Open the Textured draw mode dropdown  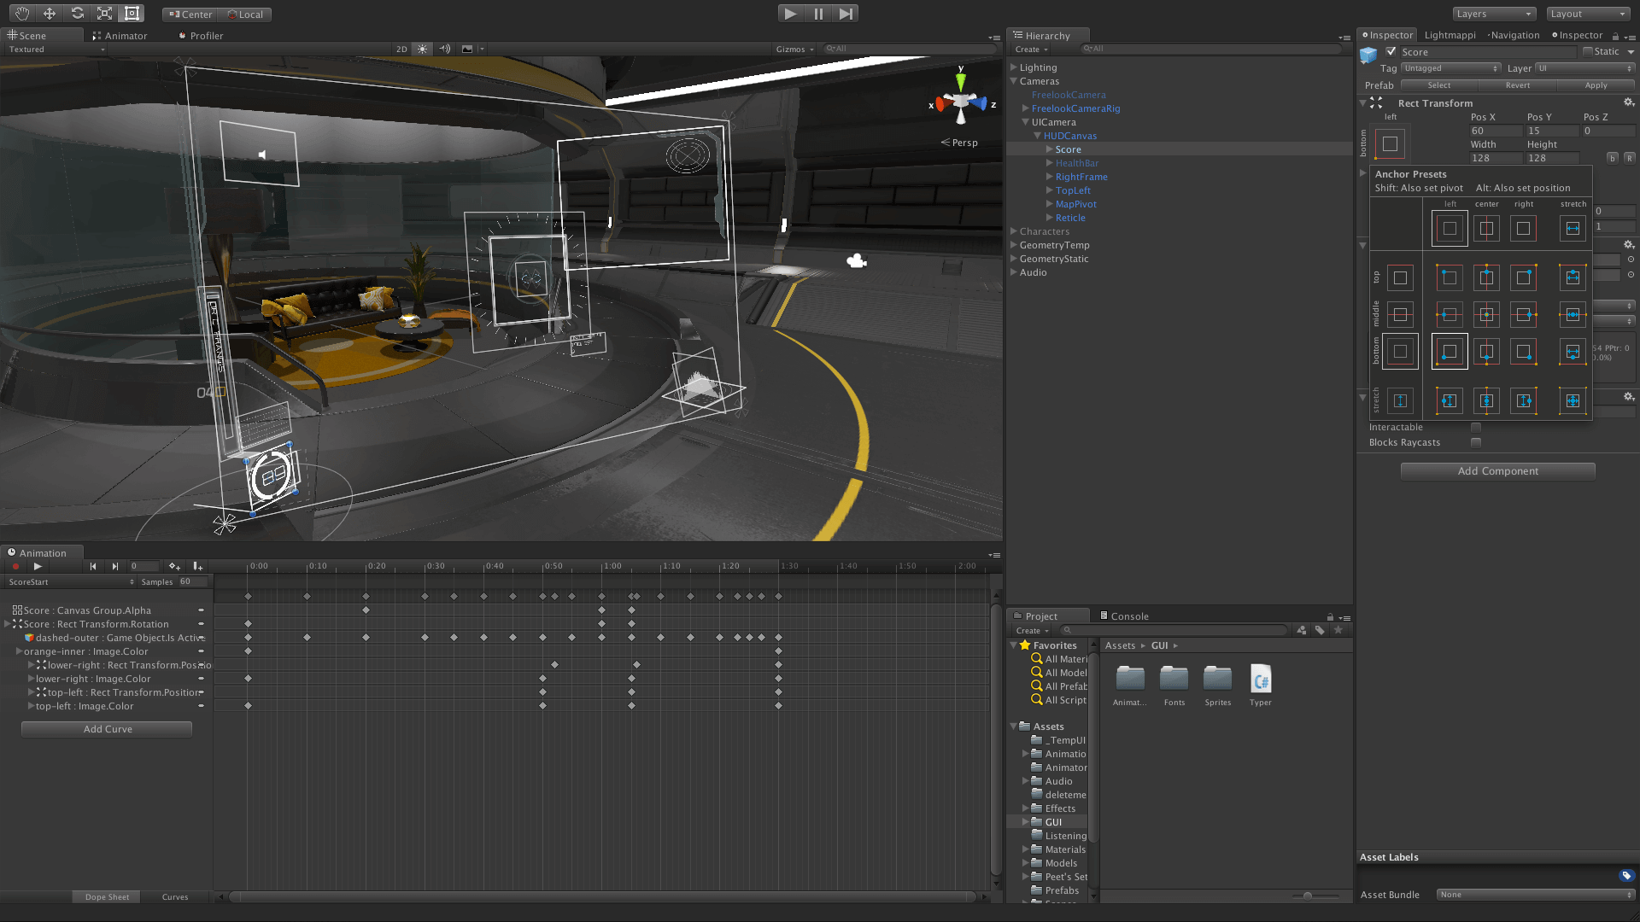coord(56,50)
